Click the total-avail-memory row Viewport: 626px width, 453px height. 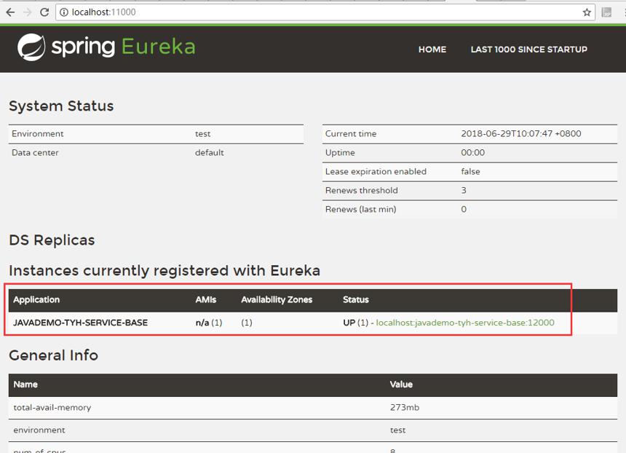pos(312,407)
